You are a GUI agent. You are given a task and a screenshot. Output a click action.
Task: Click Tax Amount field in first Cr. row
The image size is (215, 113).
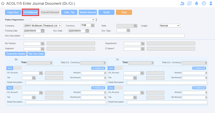[x=195, y=78]
